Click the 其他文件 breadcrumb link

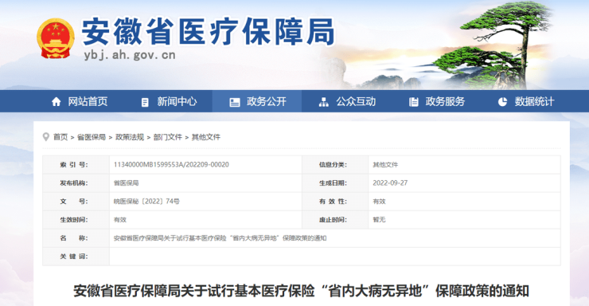[206, 137]
